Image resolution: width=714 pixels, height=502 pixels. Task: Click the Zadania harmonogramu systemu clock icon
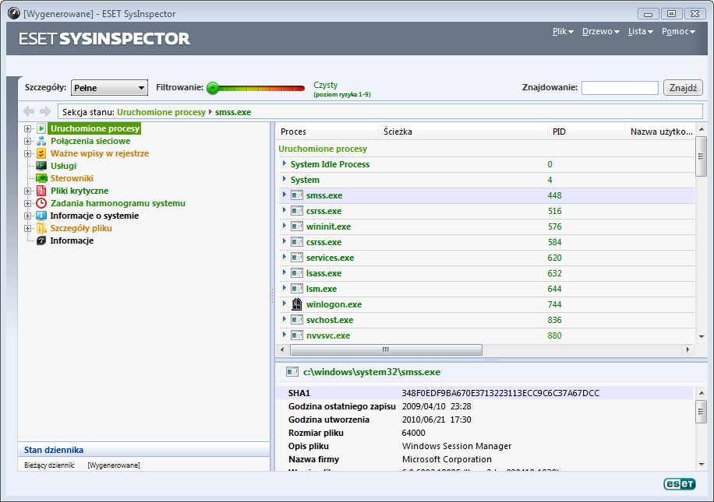click(41, 203)
